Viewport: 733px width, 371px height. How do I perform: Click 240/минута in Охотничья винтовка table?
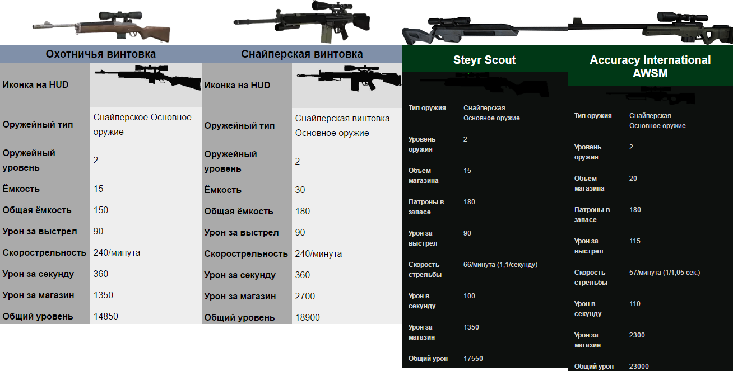pos(117,252)
